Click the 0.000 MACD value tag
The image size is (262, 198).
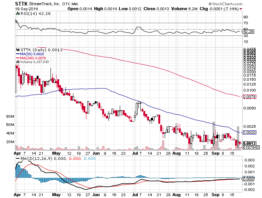click(248, 179)
